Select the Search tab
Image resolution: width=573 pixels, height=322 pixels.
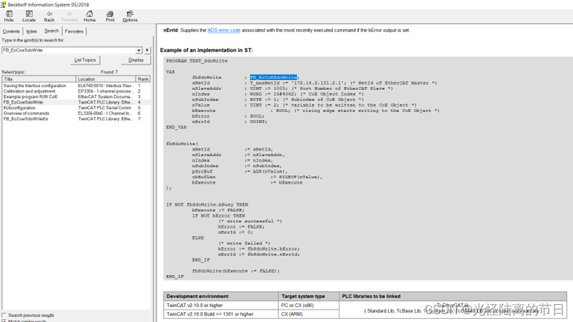pos(52,31)
